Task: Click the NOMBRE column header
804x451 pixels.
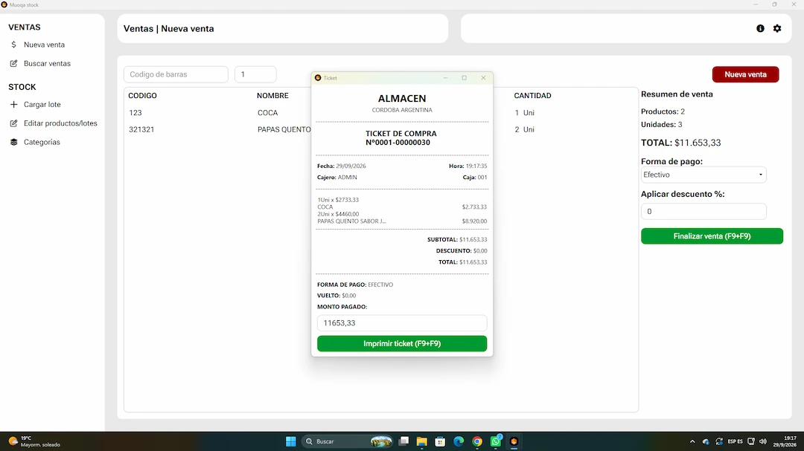Action: coord(272,96)
